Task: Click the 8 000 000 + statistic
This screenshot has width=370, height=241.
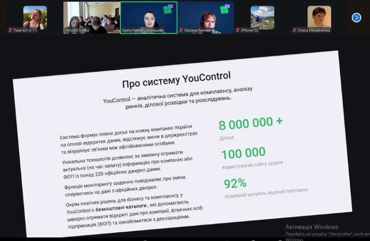Action: (x=250, y=123)
